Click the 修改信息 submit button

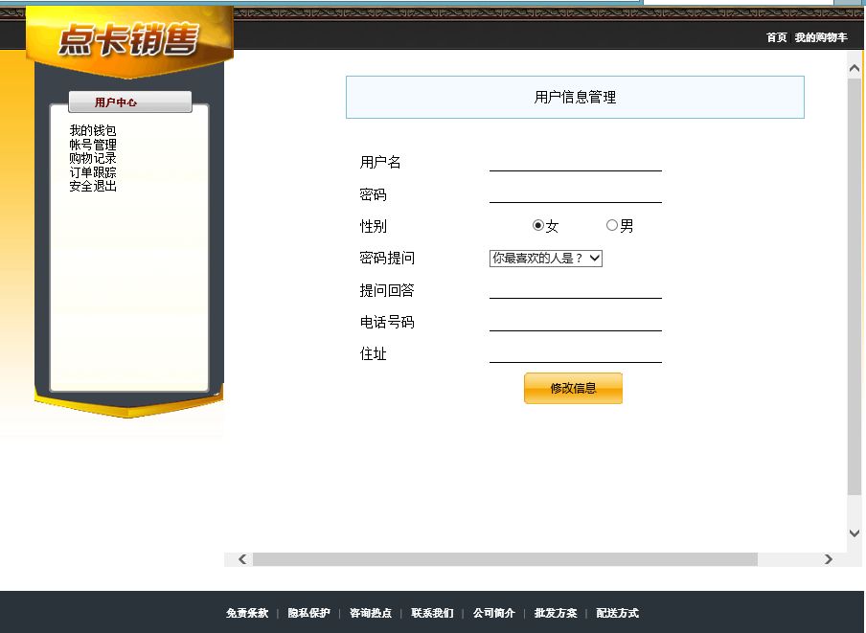click(573, 389)
